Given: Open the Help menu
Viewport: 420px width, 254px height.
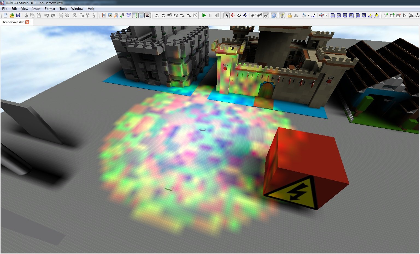Looking at the screenshot, I should coord(91,9).
